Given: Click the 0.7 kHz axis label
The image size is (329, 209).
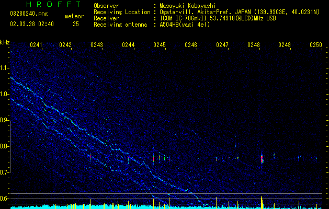Looking at the screenshot, I should click(x=5, y=172).
